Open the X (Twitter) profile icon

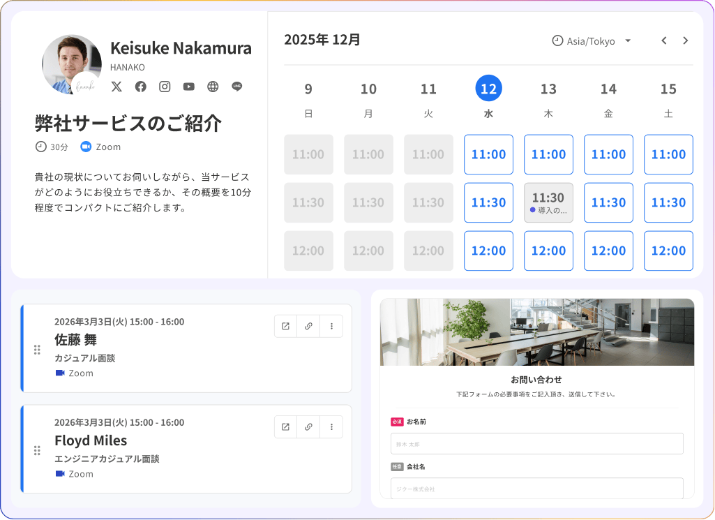[x=116, y=87]
